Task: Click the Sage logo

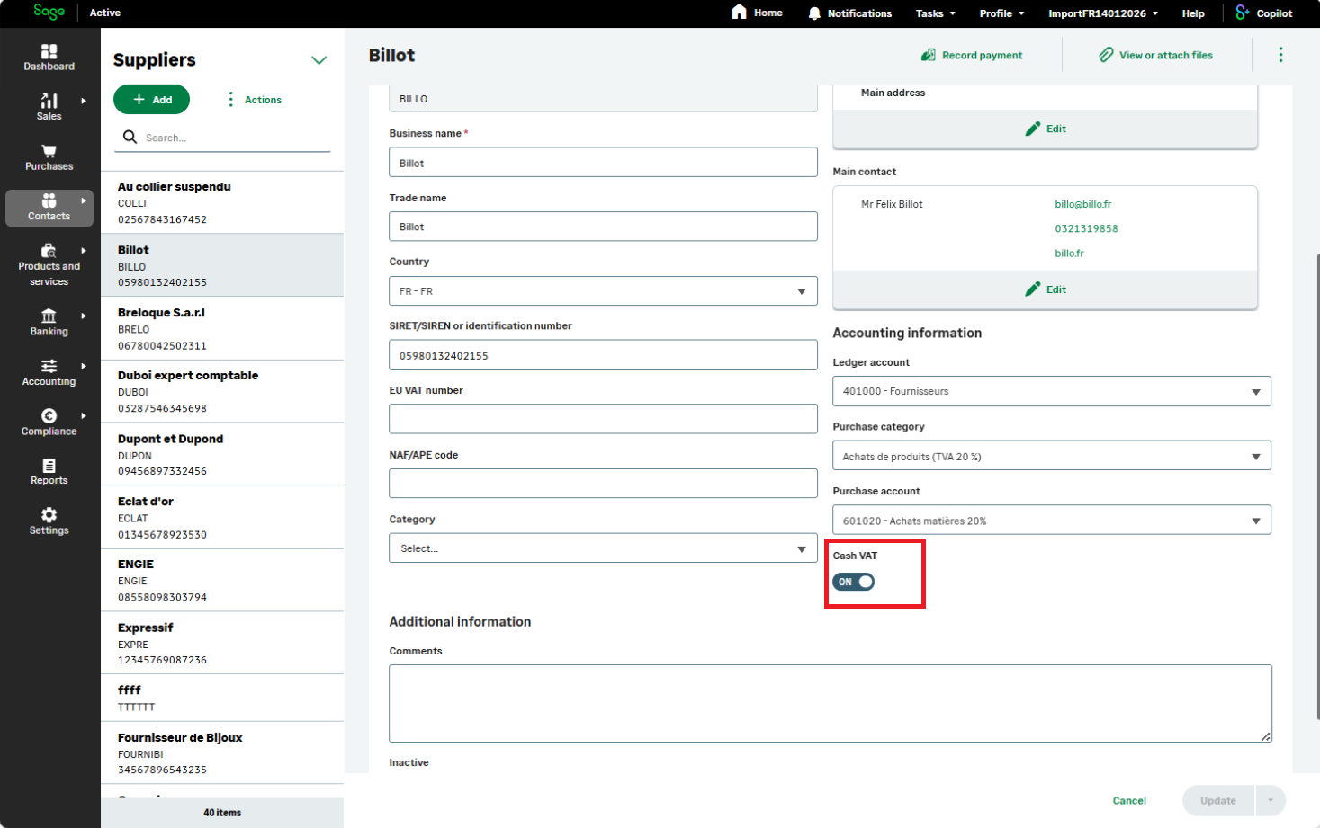Action: tap(49, 12)
